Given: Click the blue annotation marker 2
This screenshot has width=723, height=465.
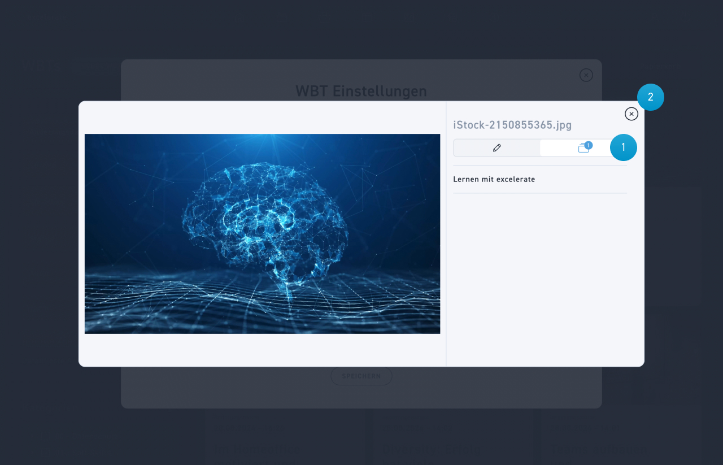Looking at the screenshot, I should [650, 97].
